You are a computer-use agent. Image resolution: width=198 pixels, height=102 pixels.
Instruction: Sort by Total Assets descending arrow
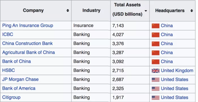click(146, 11)
